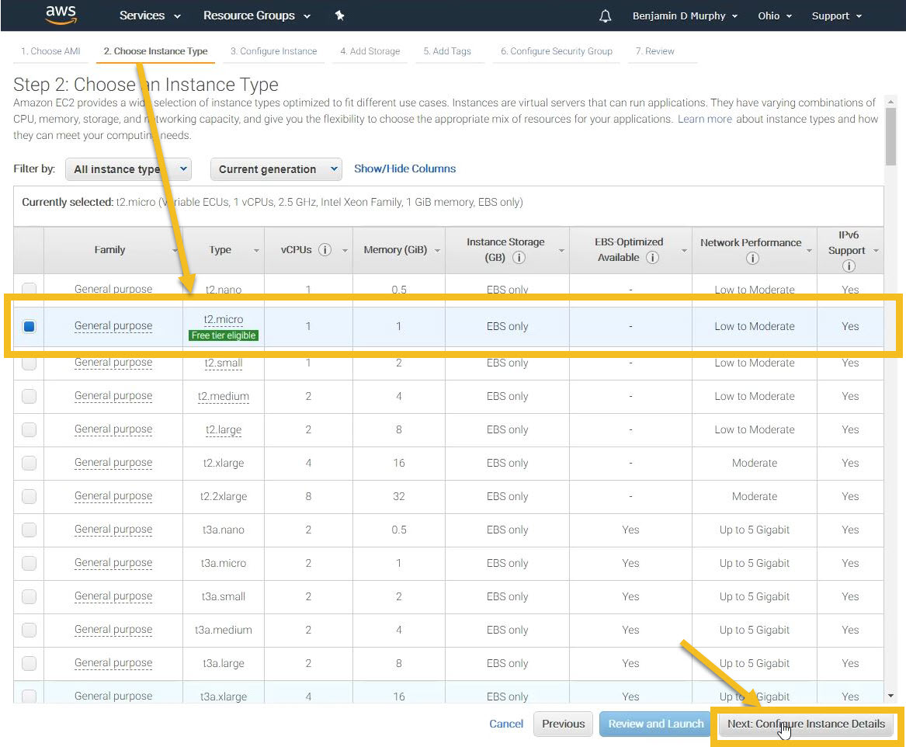The width and height of the screenshot is (906, 747).
Task: Click the Network Performance info icon
Action: pos(752,259)
